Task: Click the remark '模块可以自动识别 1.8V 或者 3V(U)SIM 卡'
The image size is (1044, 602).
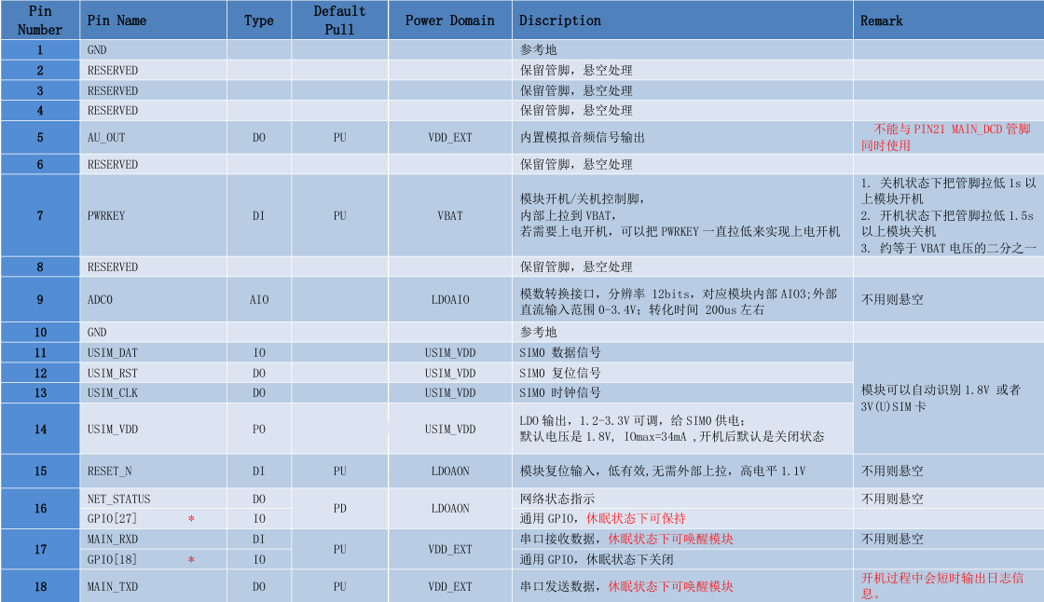Action: click(x=941, y=398)
